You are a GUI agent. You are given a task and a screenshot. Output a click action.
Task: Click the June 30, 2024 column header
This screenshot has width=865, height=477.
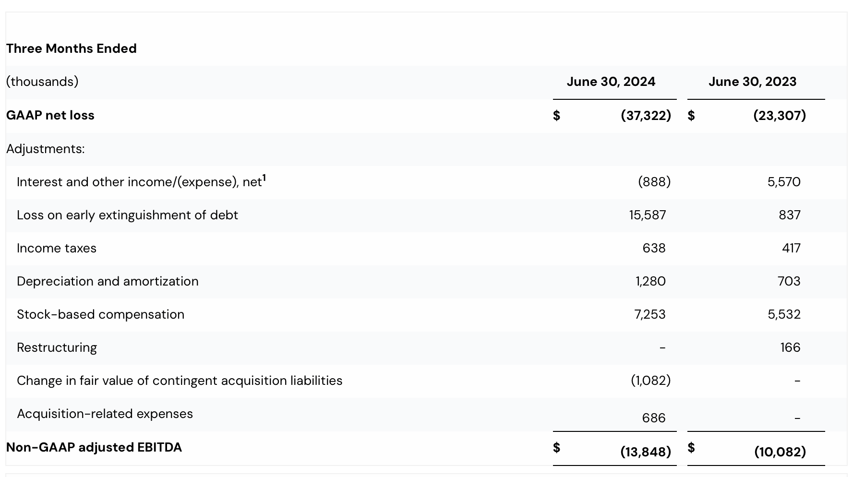(x=611, y=82)
